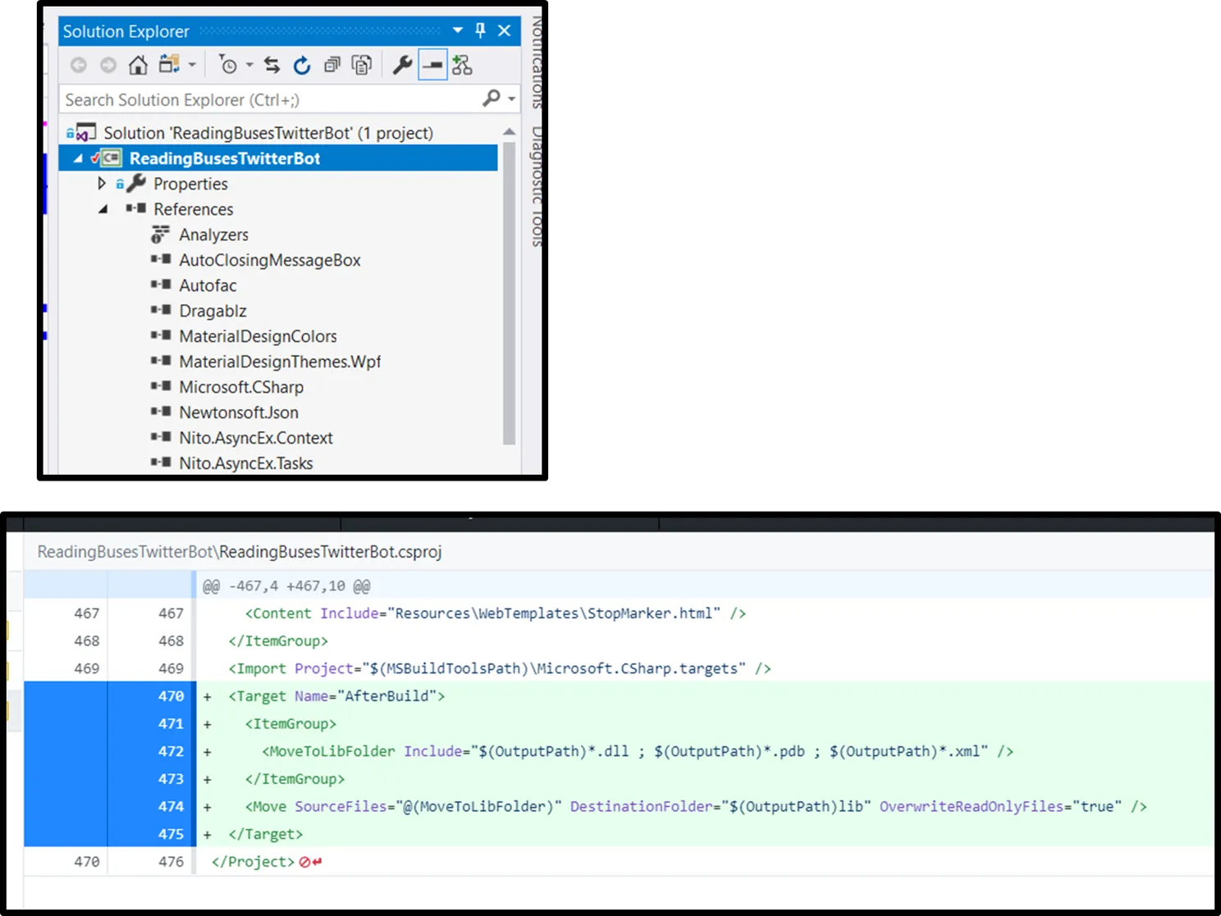
Task: Click the Solution Explorer vertical scrollbar thumb
Action: tap(510, 294)
